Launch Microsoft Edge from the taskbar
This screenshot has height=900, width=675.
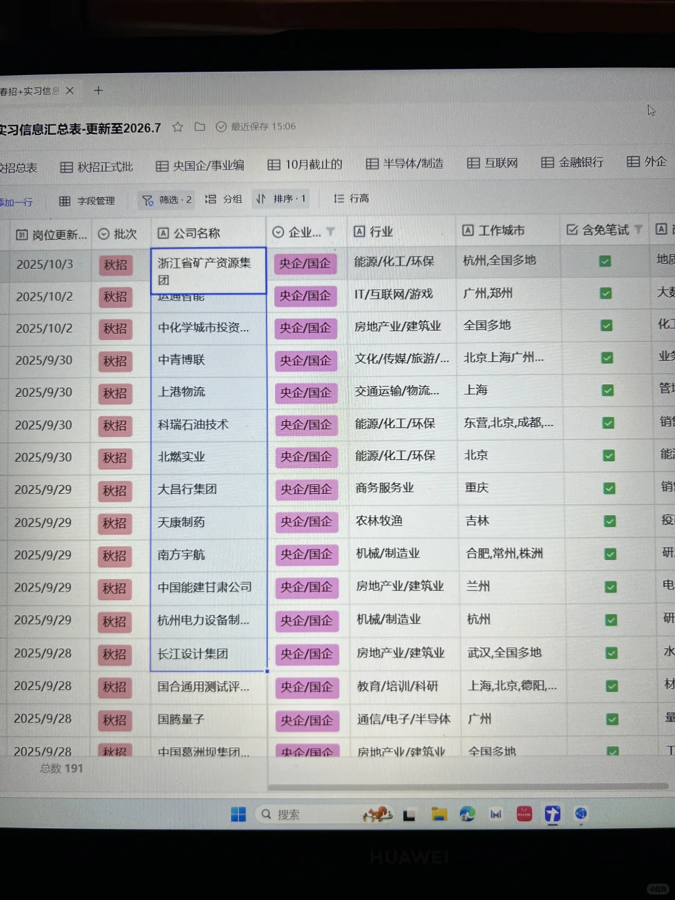pos(467,814)
